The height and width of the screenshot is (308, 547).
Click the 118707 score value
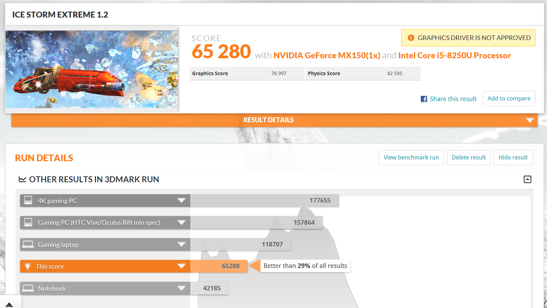pos(272,244)
